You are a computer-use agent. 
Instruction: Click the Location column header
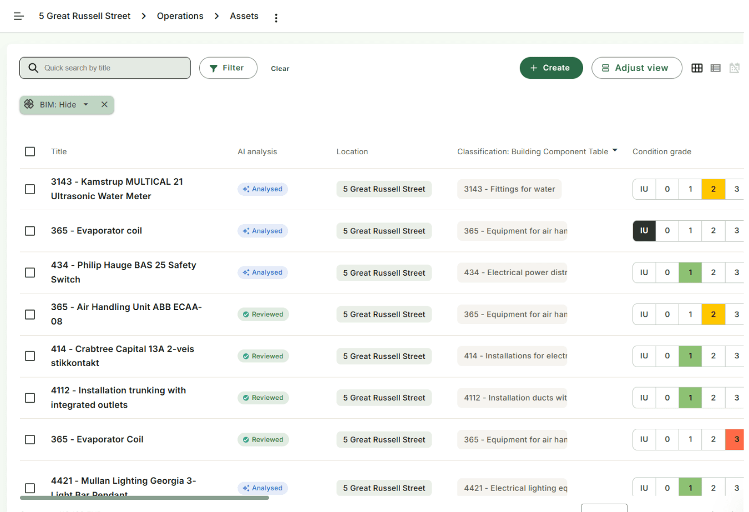coord(352,151)
